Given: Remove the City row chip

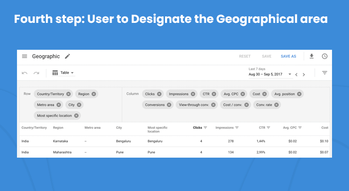Looking at the screenshot, I should [x=79, y=105].
